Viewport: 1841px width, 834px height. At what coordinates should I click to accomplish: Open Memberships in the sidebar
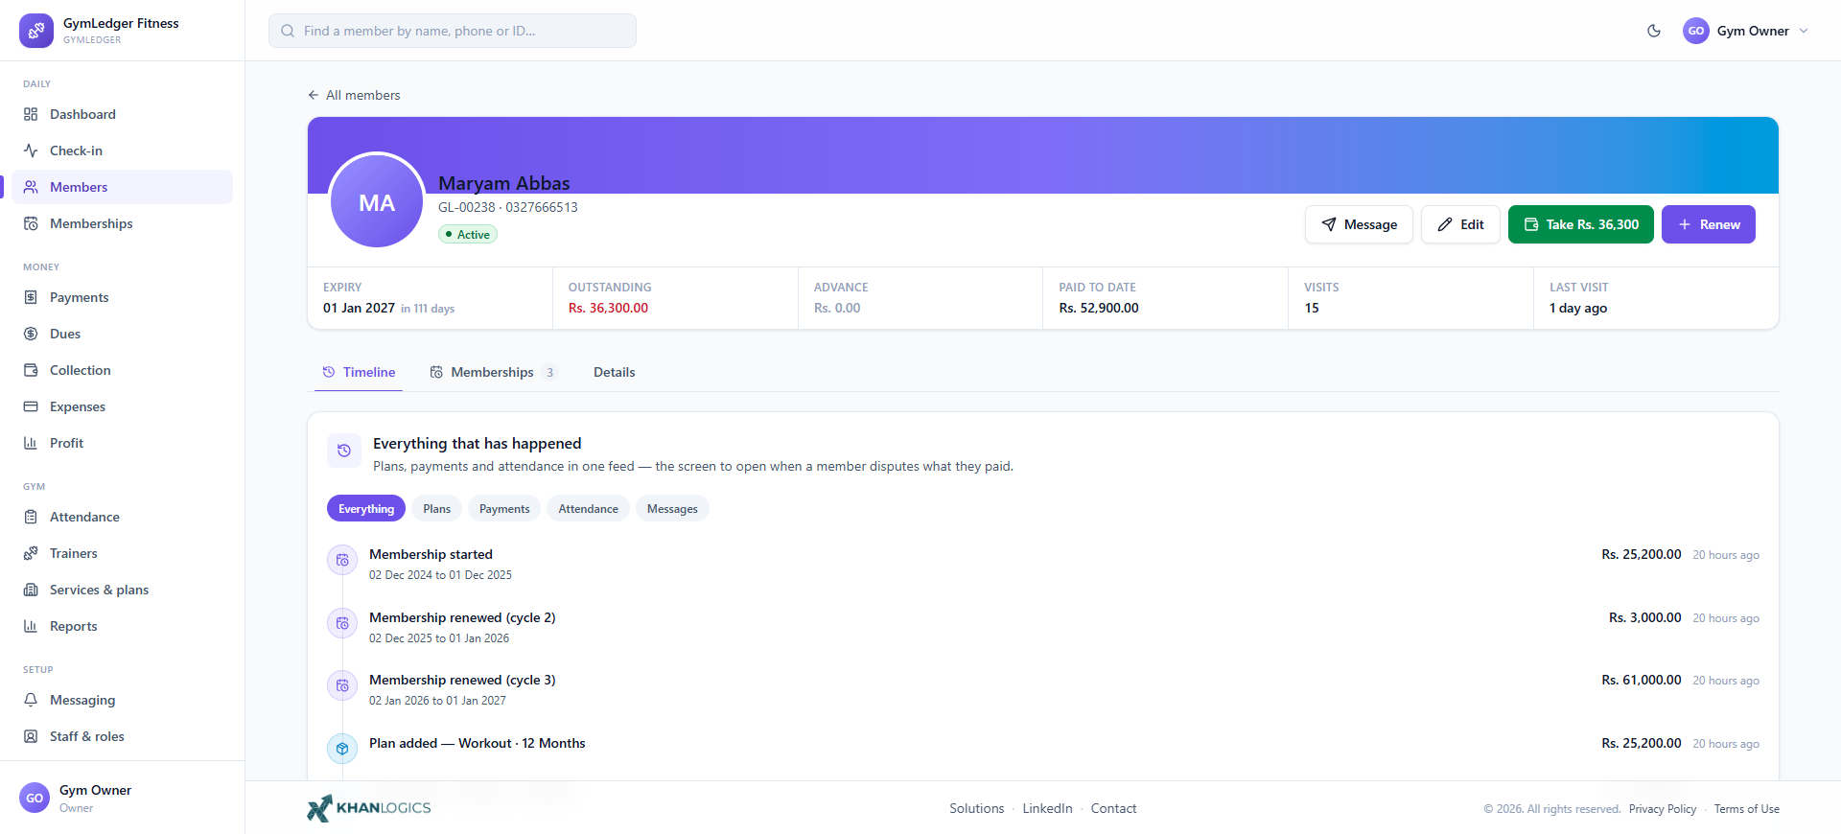[123, 223]
